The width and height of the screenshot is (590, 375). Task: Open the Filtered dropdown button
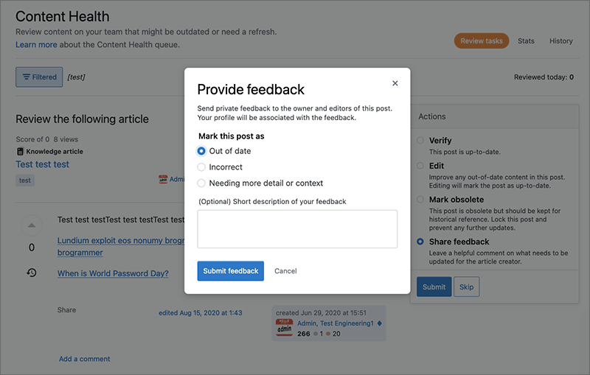click(39, 77)
